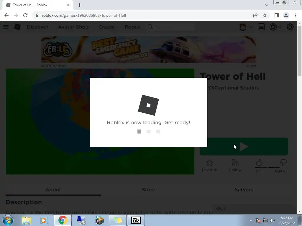Open Chrome profile icon
The width and height of the screenshot is (302, 226).
click(286, 15)
